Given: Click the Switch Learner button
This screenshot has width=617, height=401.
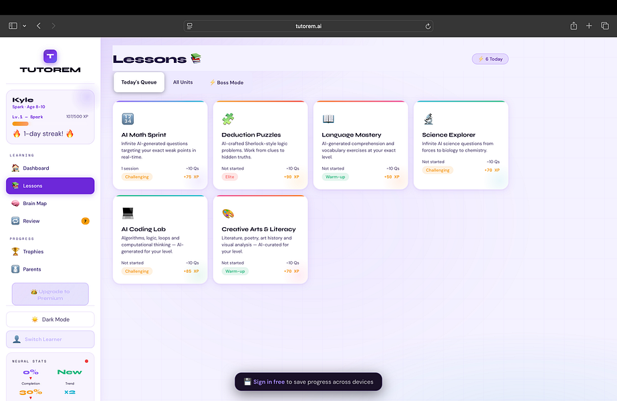Looking at the screenshot, I should pyautogui.click(x=50, y=340).
